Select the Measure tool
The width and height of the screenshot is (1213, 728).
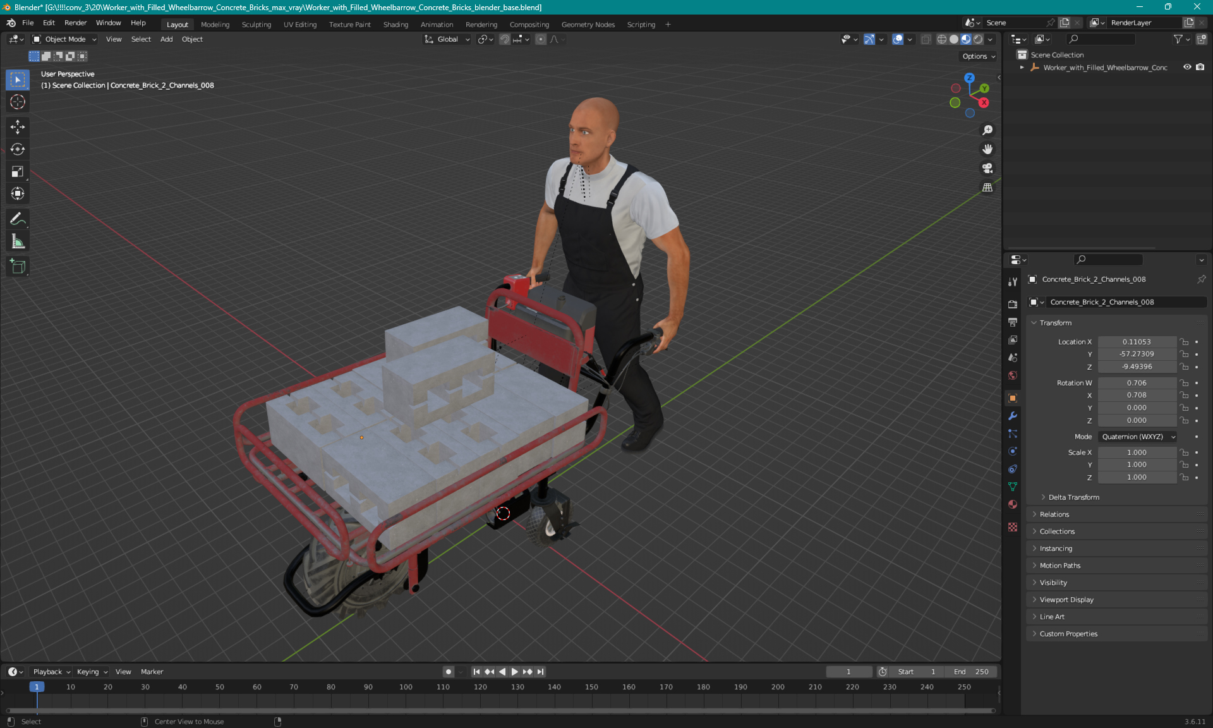(x=18, y=241)
